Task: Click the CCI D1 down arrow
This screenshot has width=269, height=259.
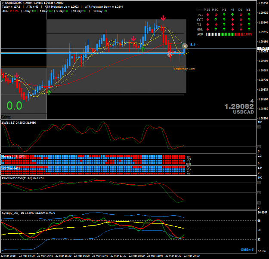Action: tap(241, 20)
